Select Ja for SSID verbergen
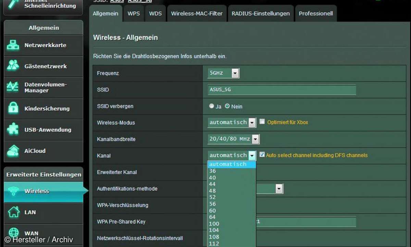411x247 pixels. (211, 106)
